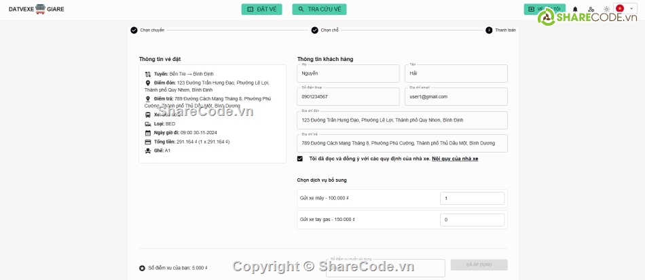Click the Ngày giờ đi 09:00 30-11-2024 text

click(x=185, y=133)
